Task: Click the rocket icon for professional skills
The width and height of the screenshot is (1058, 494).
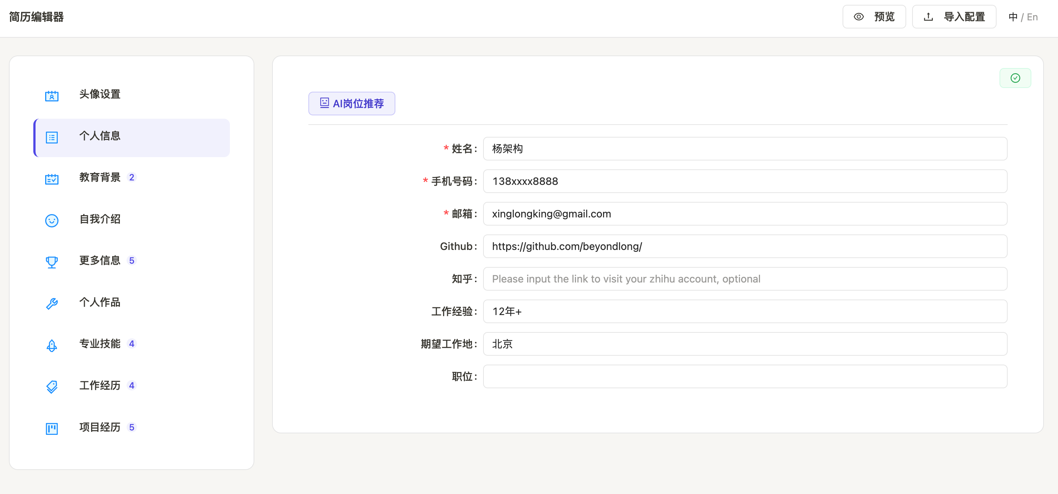Action: [x=52, y=345]
